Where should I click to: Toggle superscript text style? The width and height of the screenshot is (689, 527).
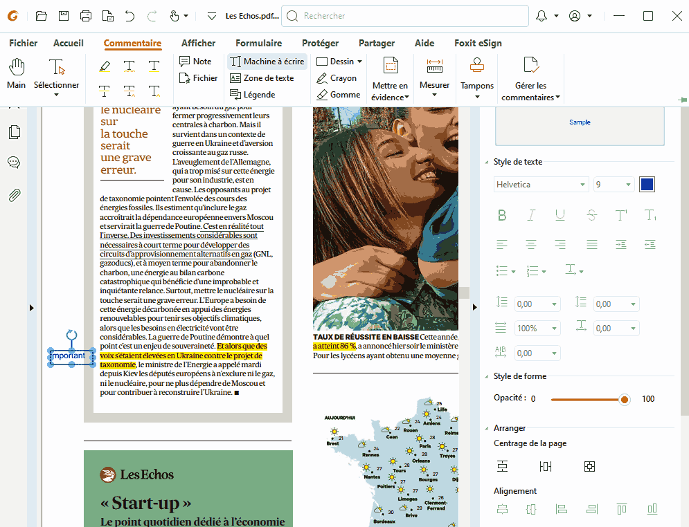621,216
